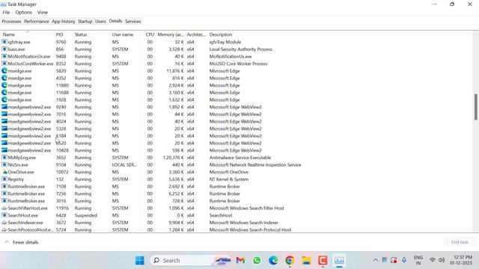Click the Registry process icon

(x=4, y=179)
